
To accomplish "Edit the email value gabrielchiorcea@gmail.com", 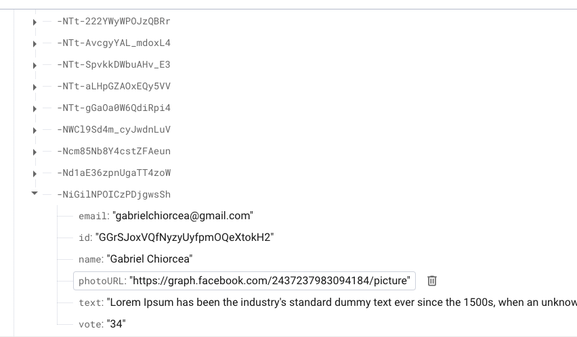I will tap(182, 216).
